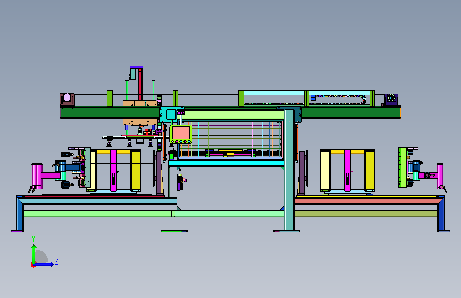Select the cyan table beneath the wire grid
Viewport: 461px width, 298px height.
(x=226, y=163)
